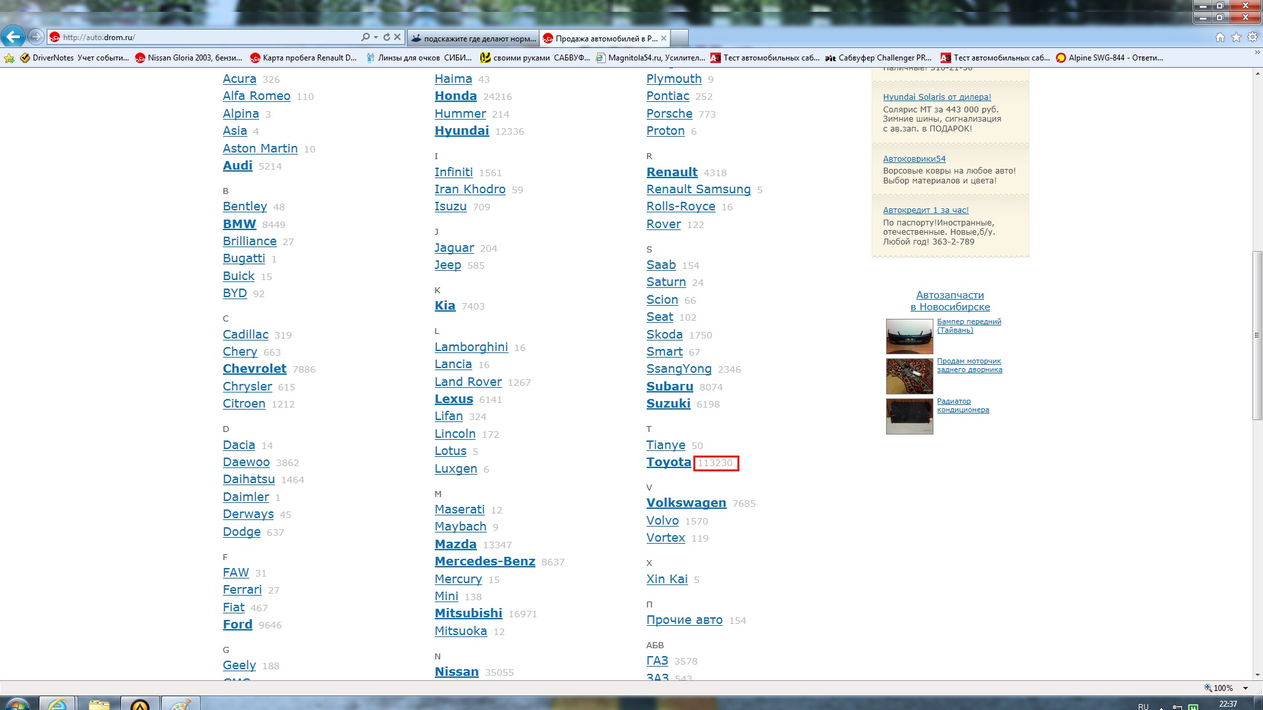
Task: Open the Rolls-Royce listings
Action: pyautogui.click(x=681, y=206)
